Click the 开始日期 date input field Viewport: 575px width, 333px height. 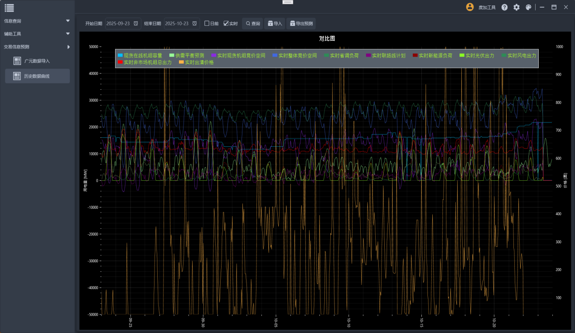pos(119,24)
